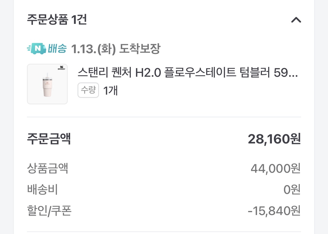Click the 상품금액 label

(48, 169)
